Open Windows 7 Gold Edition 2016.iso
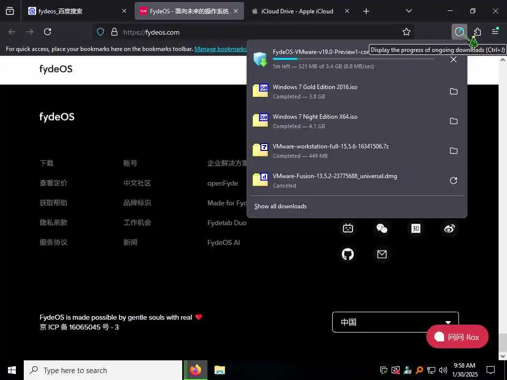507x380 pixels. 346,92
